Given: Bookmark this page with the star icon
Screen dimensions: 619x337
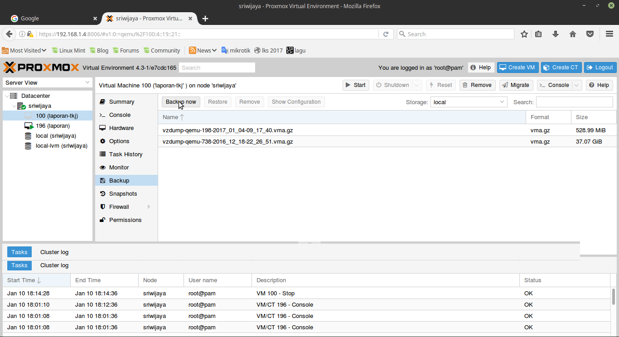Looking at the screenshot, I should coord(524,34).
